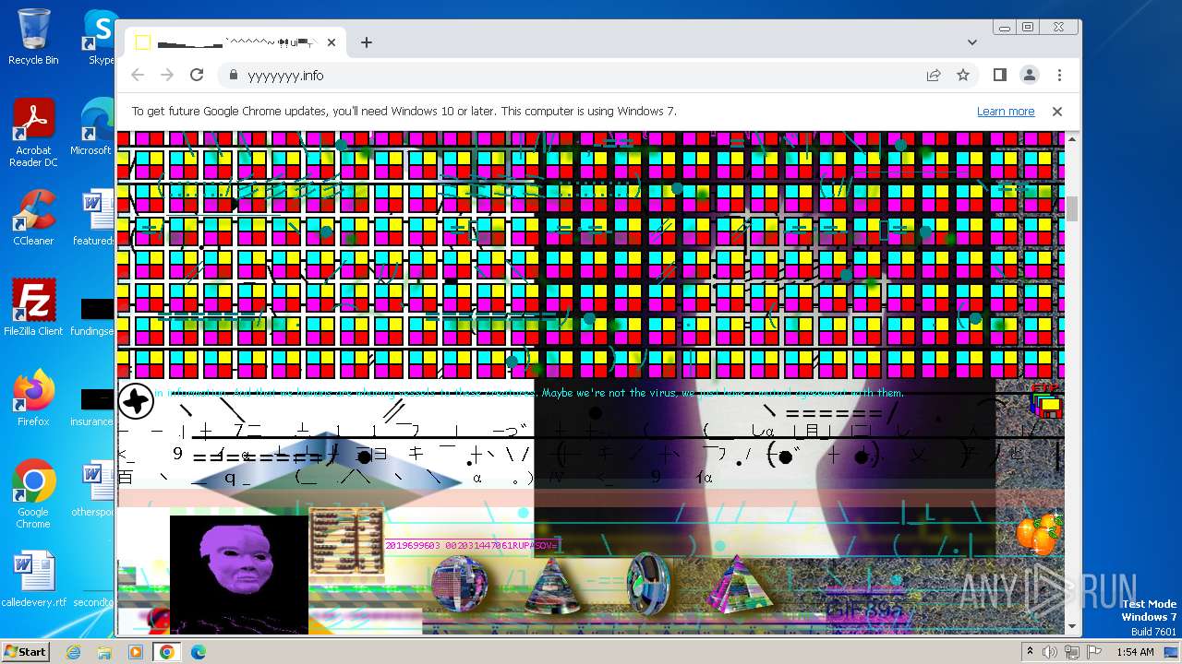The width and height of the screenshot is (1182, 664).
Task: Open the Learn more link
Action: 1006,112
